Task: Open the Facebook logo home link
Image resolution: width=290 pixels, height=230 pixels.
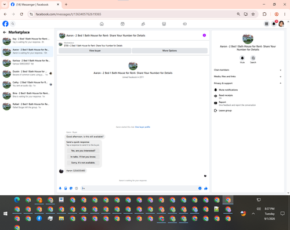Action: pyautogui.click(x=5, y=24)
